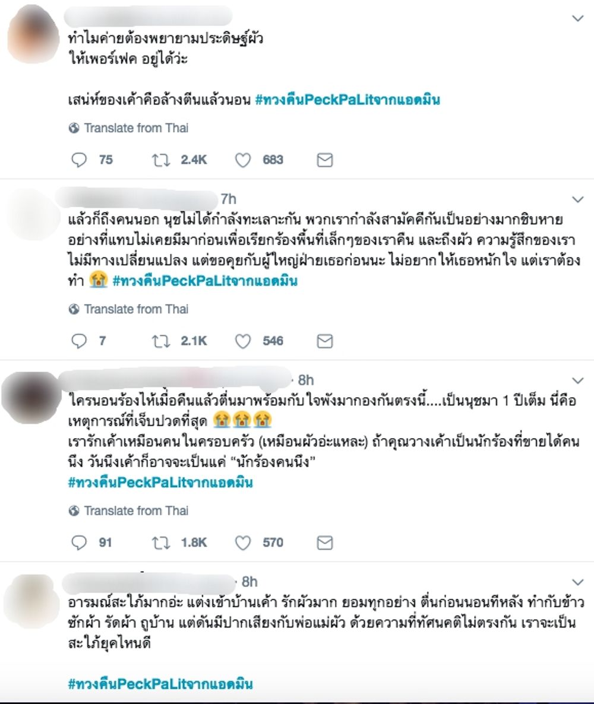The height and width of the screenshot is (704, 594).
Task: Open blurred profile avatar of first tweet
Action: 32,34
